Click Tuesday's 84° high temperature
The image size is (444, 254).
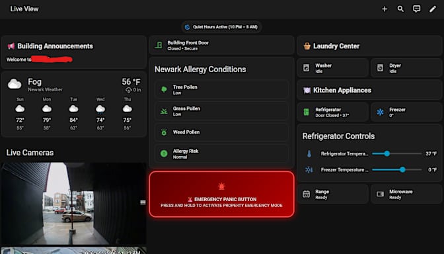[73, 120]
